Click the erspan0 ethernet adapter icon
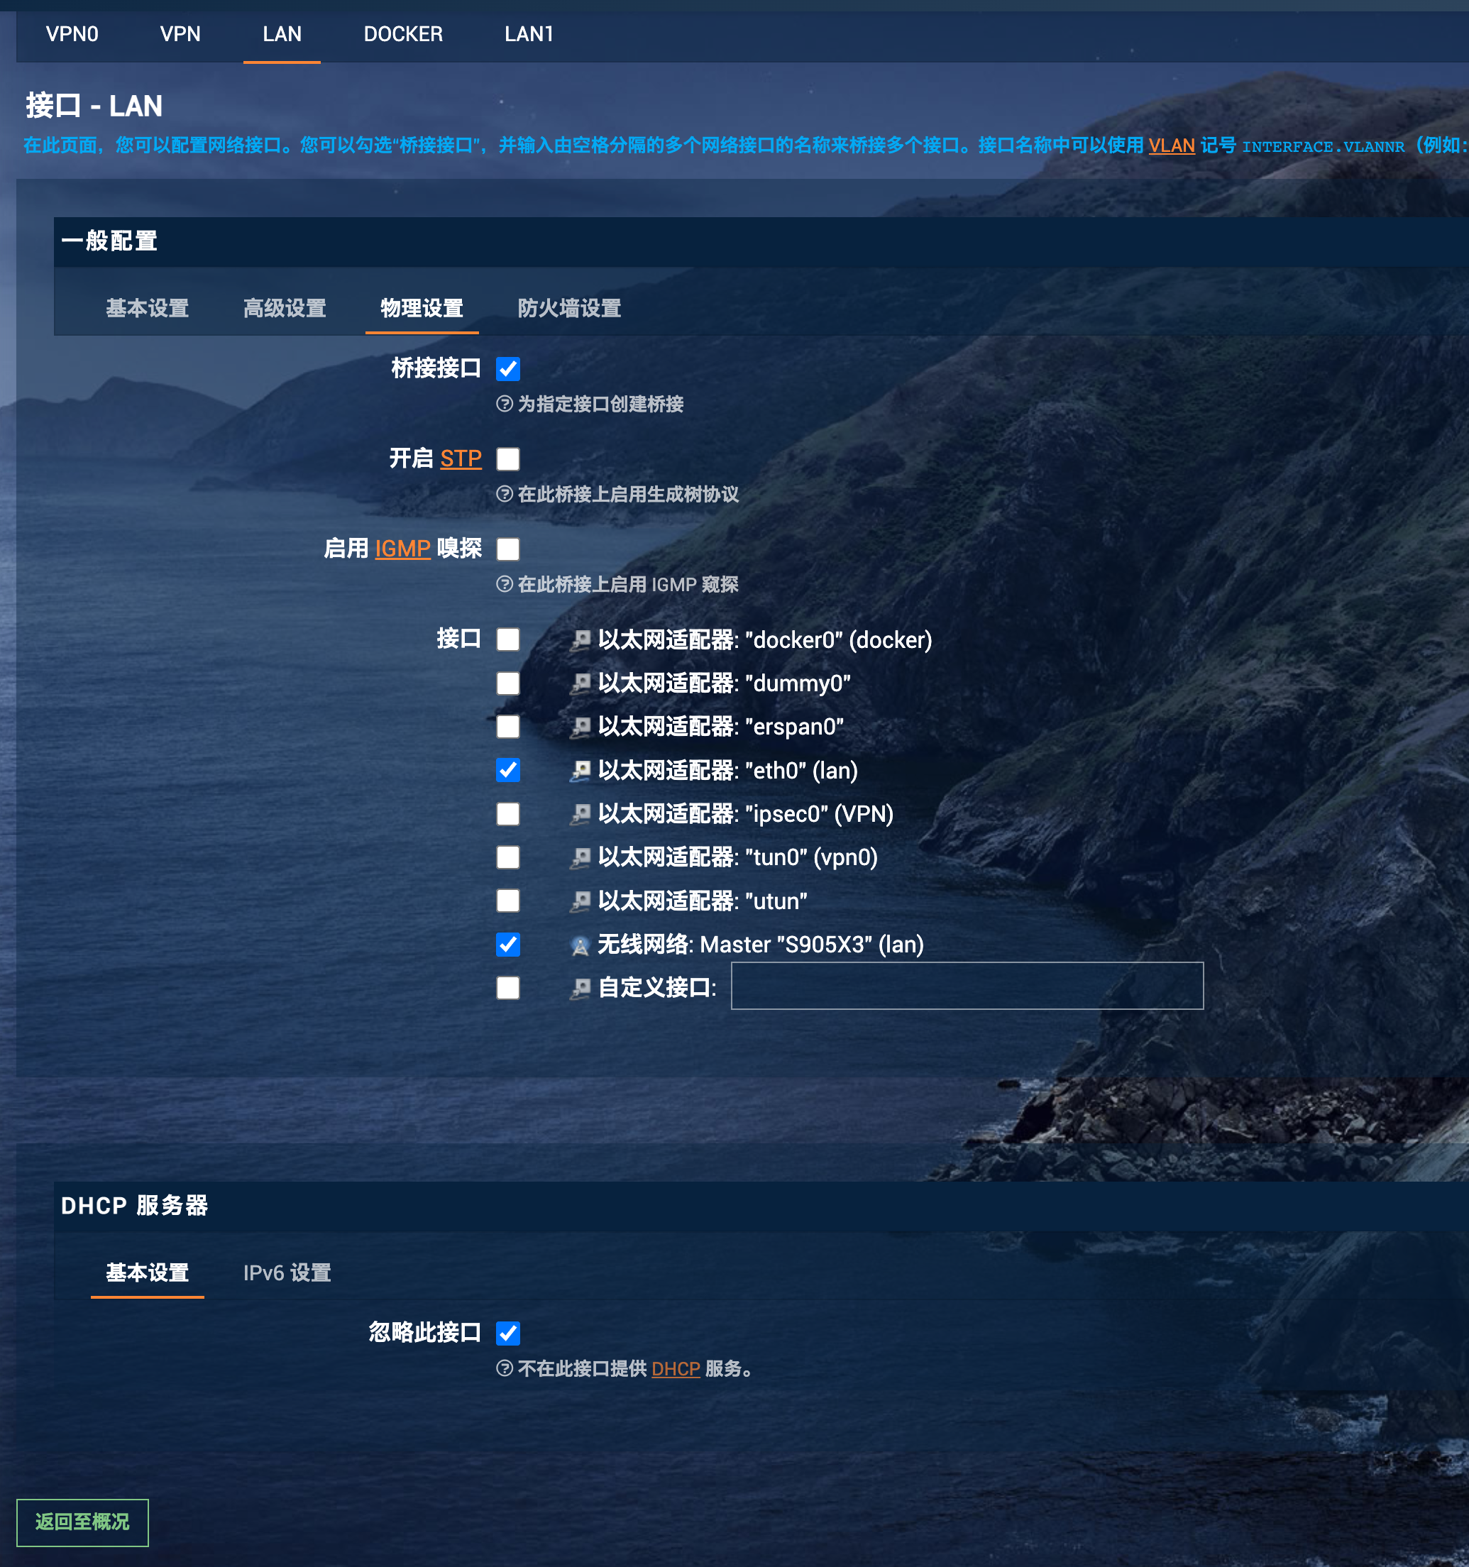The image size is (1469, 1567). (580, 726)
